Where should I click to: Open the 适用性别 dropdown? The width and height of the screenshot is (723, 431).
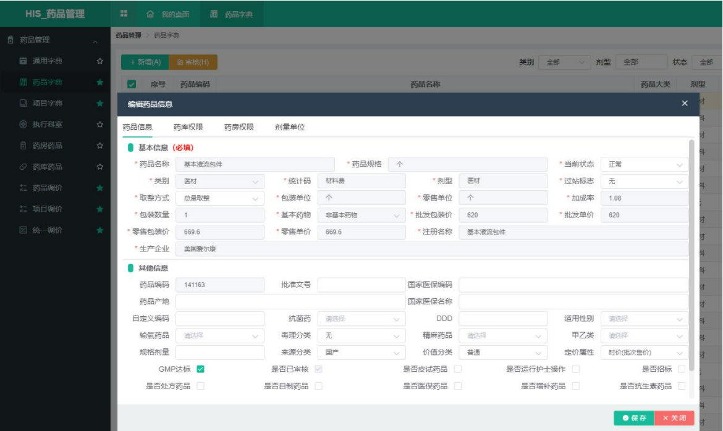click(645, 319)
